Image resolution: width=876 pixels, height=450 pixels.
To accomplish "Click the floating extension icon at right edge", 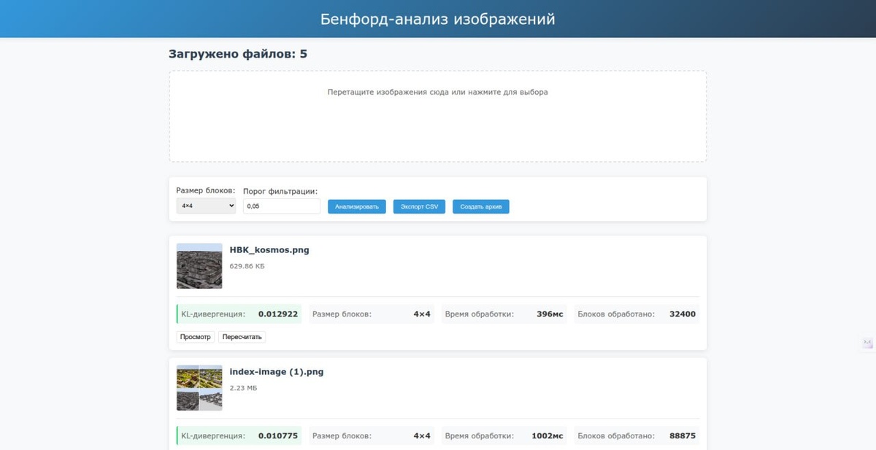I will pos(867,343).
